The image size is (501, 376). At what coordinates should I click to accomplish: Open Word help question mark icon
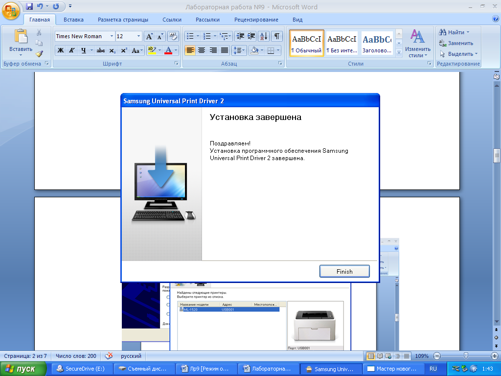(496, 19)
